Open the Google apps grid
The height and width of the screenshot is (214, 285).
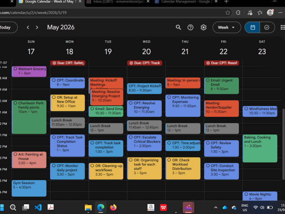tap(283, 27)
